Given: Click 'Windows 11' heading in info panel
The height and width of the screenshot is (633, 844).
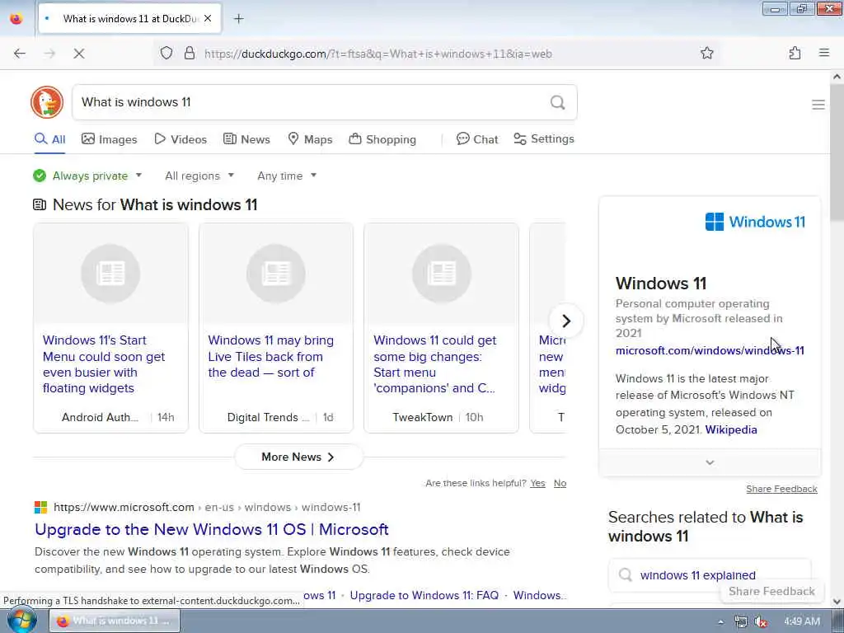Looking at the screenshot, I should click(x=661, y=284).
